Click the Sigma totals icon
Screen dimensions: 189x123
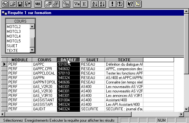click(84, 4)
